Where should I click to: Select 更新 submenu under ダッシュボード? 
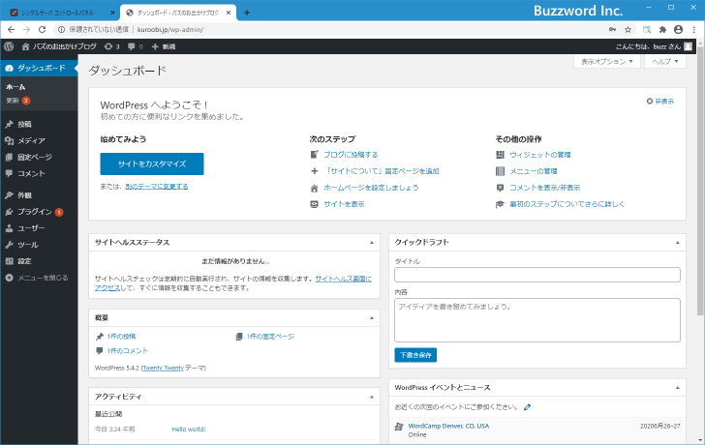pyautogui.click(x=13, y=101)
